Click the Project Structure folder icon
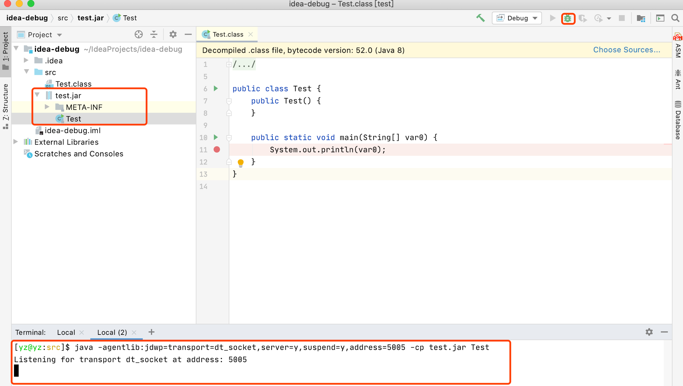 pyautogui.click(x=641, y=18)
